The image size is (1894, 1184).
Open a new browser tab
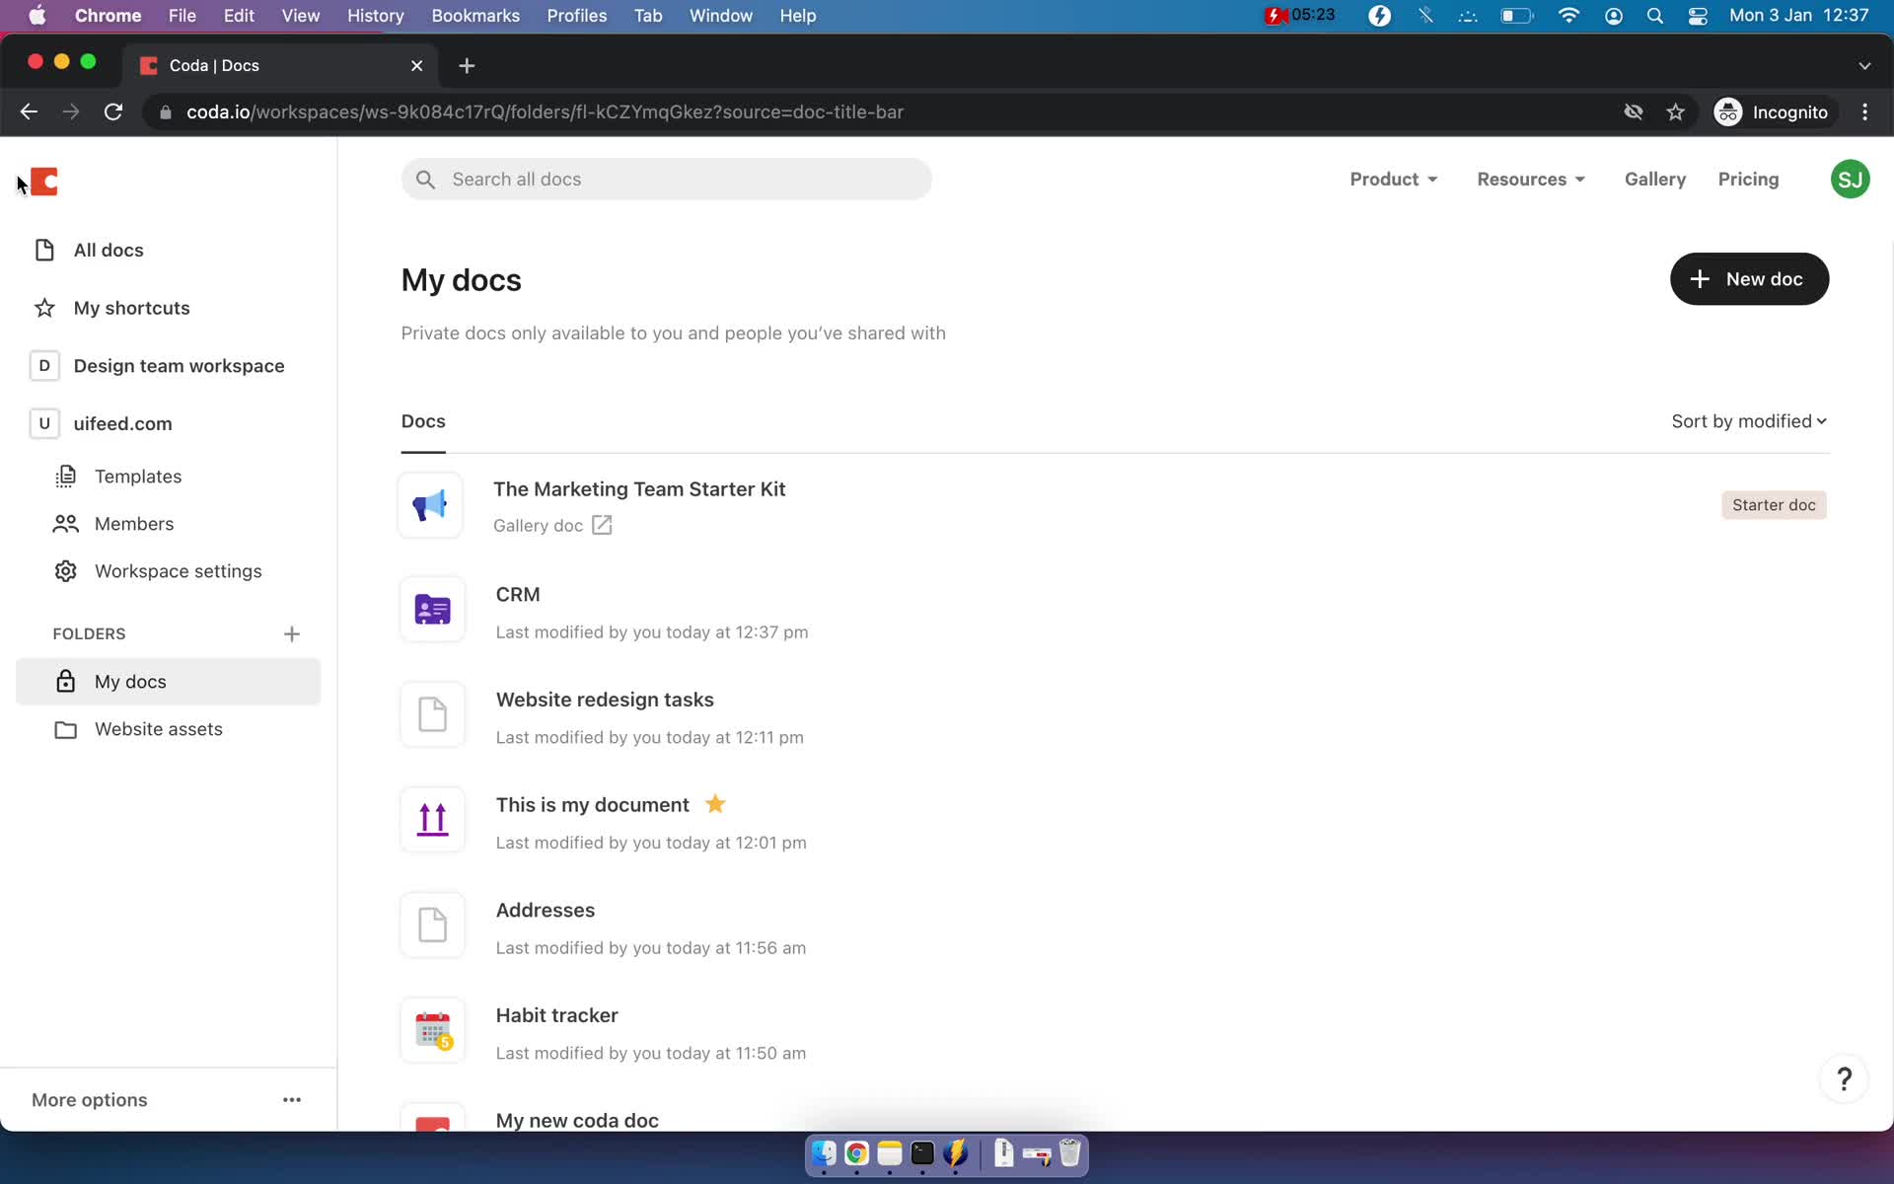467,65
